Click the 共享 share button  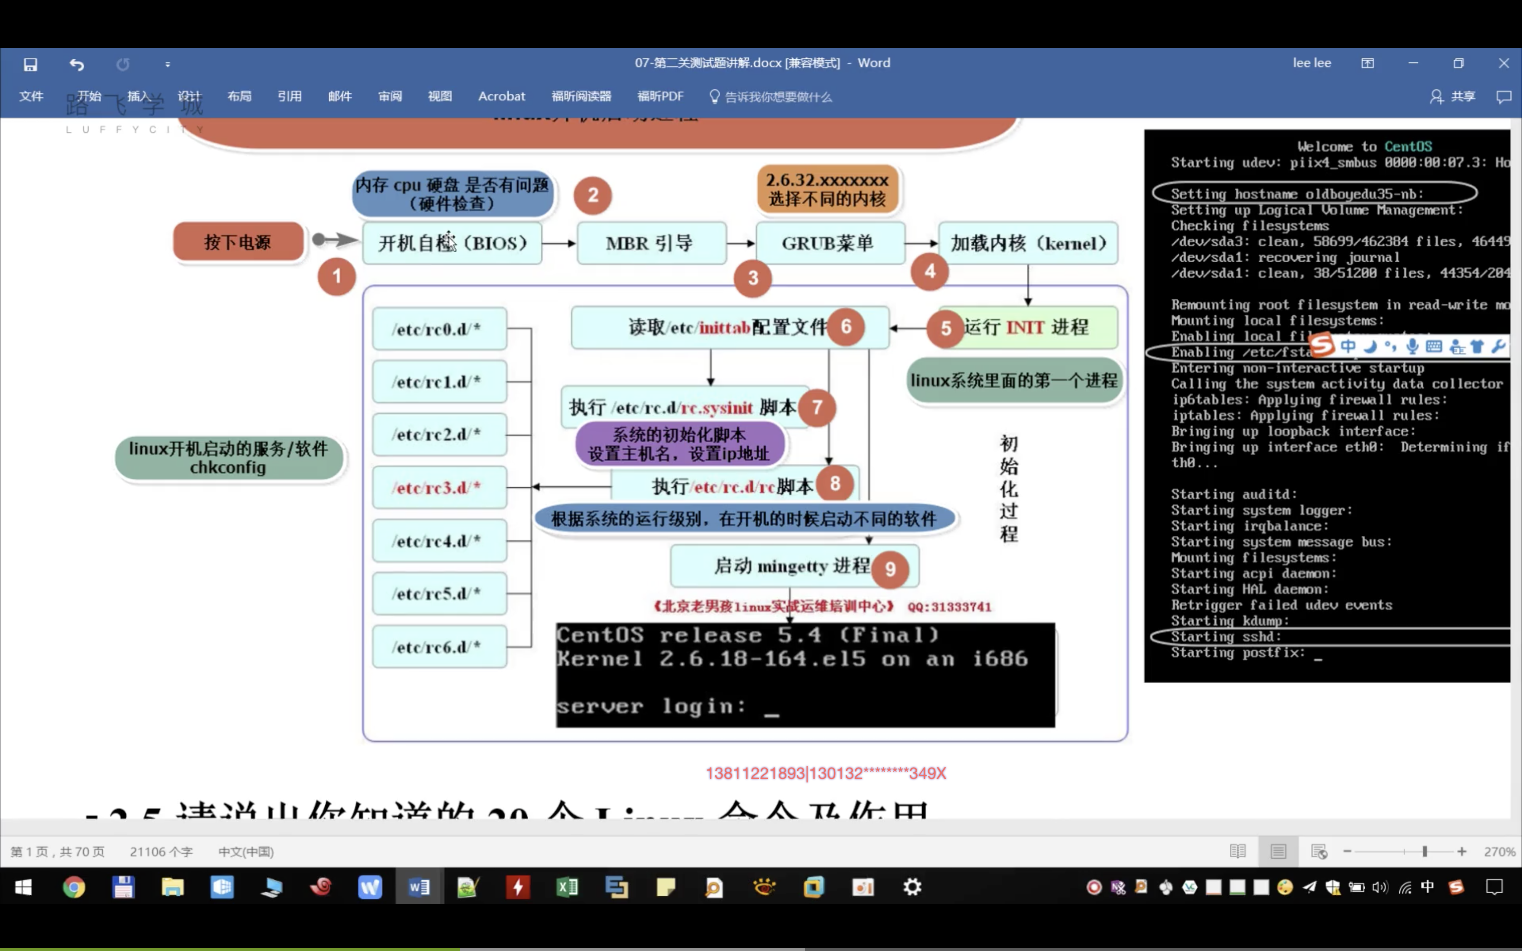coord(1453,96)
